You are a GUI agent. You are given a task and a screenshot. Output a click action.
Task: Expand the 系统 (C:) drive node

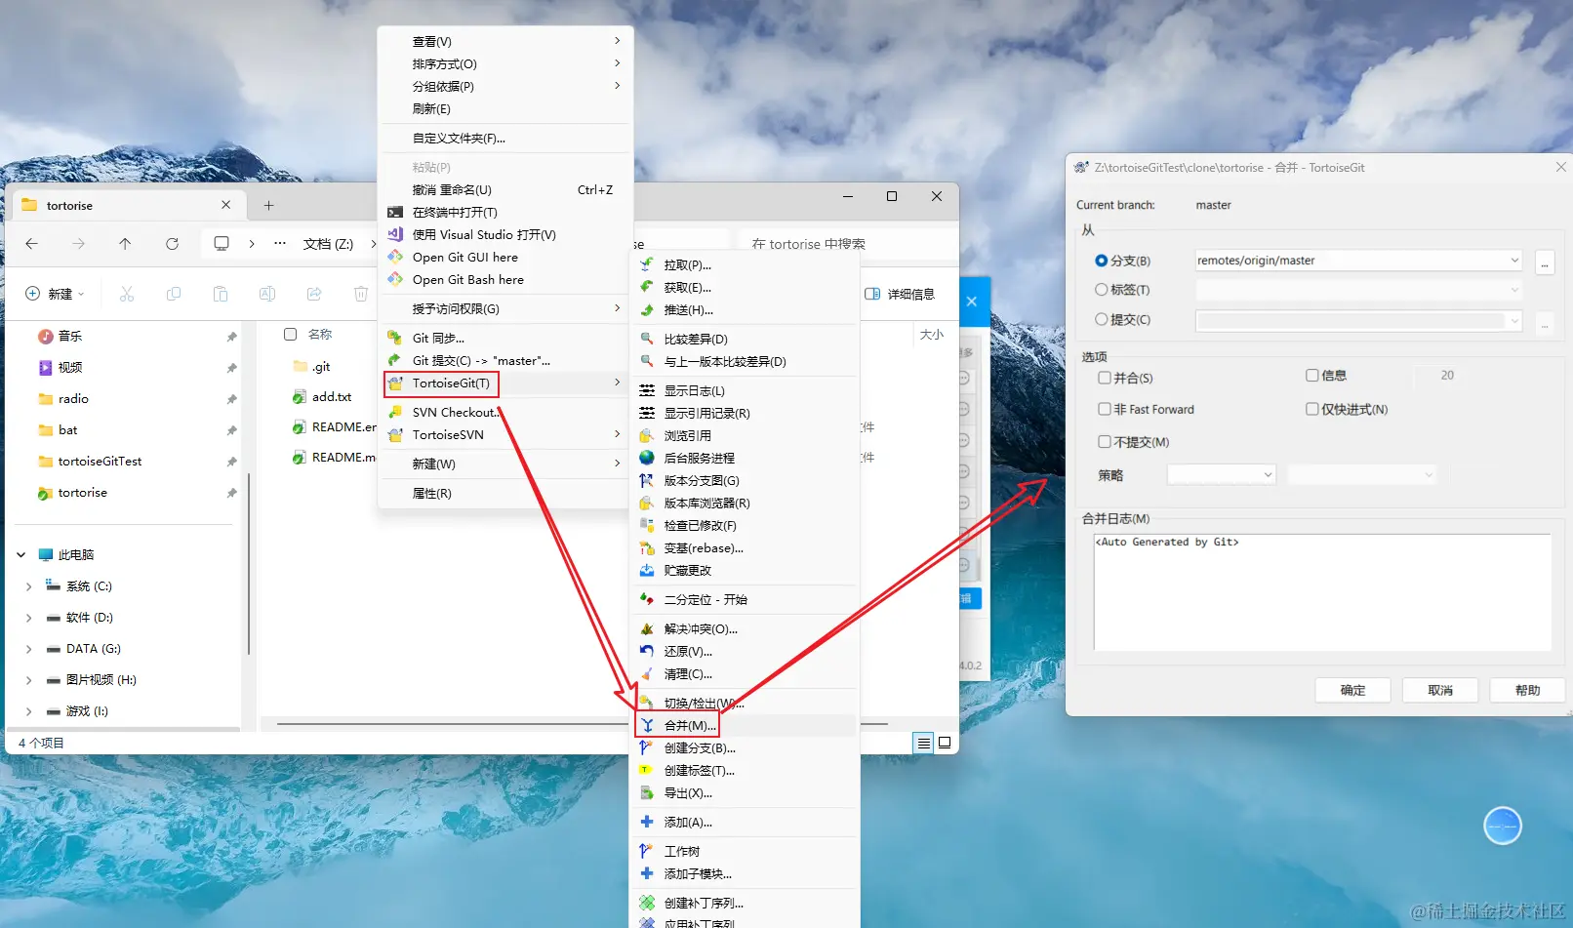28,586
